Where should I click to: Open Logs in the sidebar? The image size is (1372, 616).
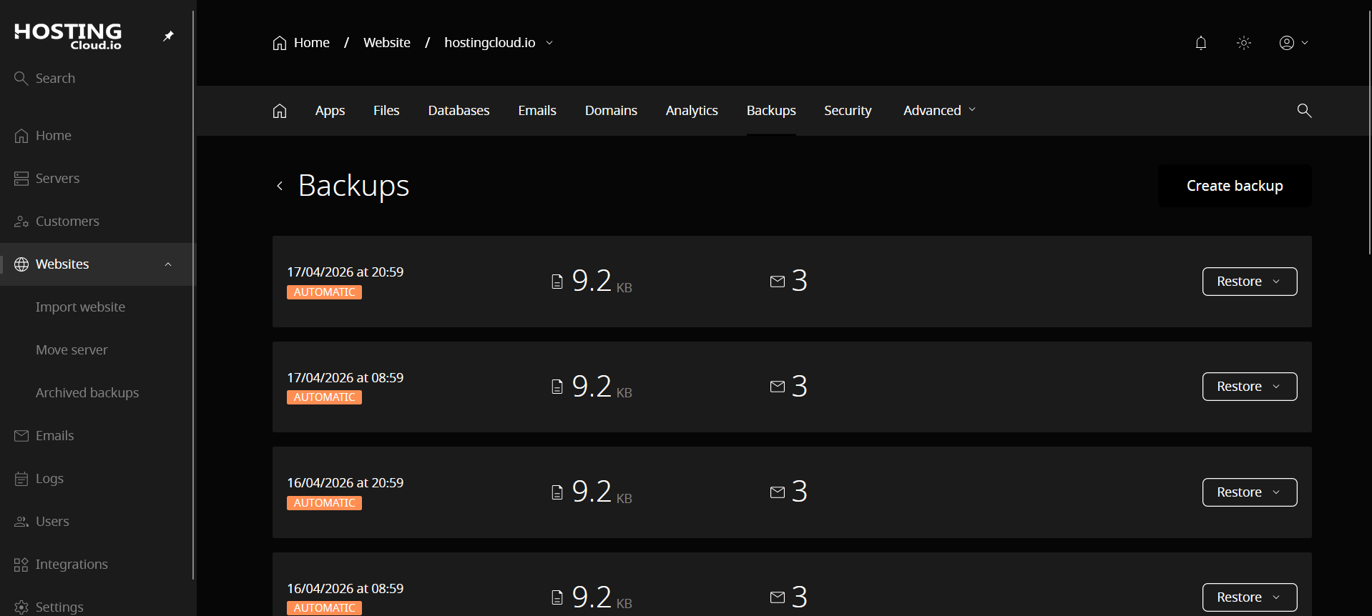(49, 479)
